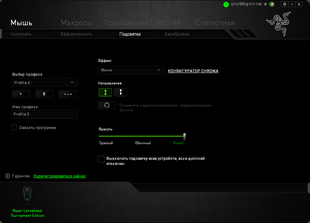Open profile options three-dots button
Image resolution: width=310 pixels, height=223 pixels.
[x=68, y=94]
